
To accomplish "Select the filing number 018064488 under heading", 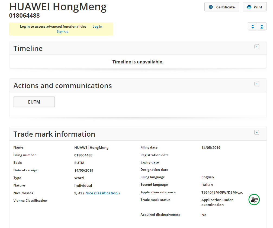I will pyautogui.click(x=24, y=15).
